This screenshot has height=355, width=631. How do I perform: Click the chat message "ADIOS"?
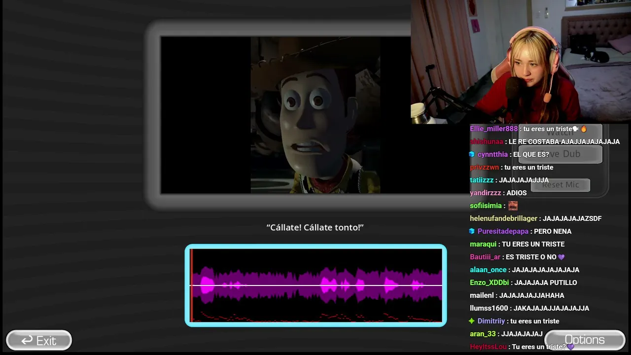pos(517,193)
